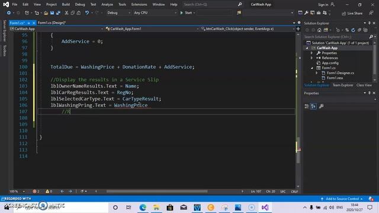Image resolution: width=379 pixels, height=213 pixels.
Task: Open Microsoft Edge from the taskbar
Action: (x=143, y=208)
